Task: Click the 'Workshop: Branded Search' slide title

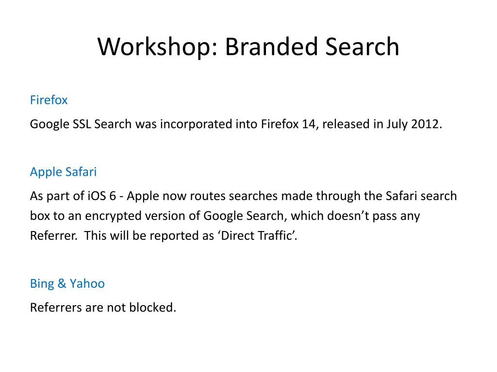Action: point(248,47)
